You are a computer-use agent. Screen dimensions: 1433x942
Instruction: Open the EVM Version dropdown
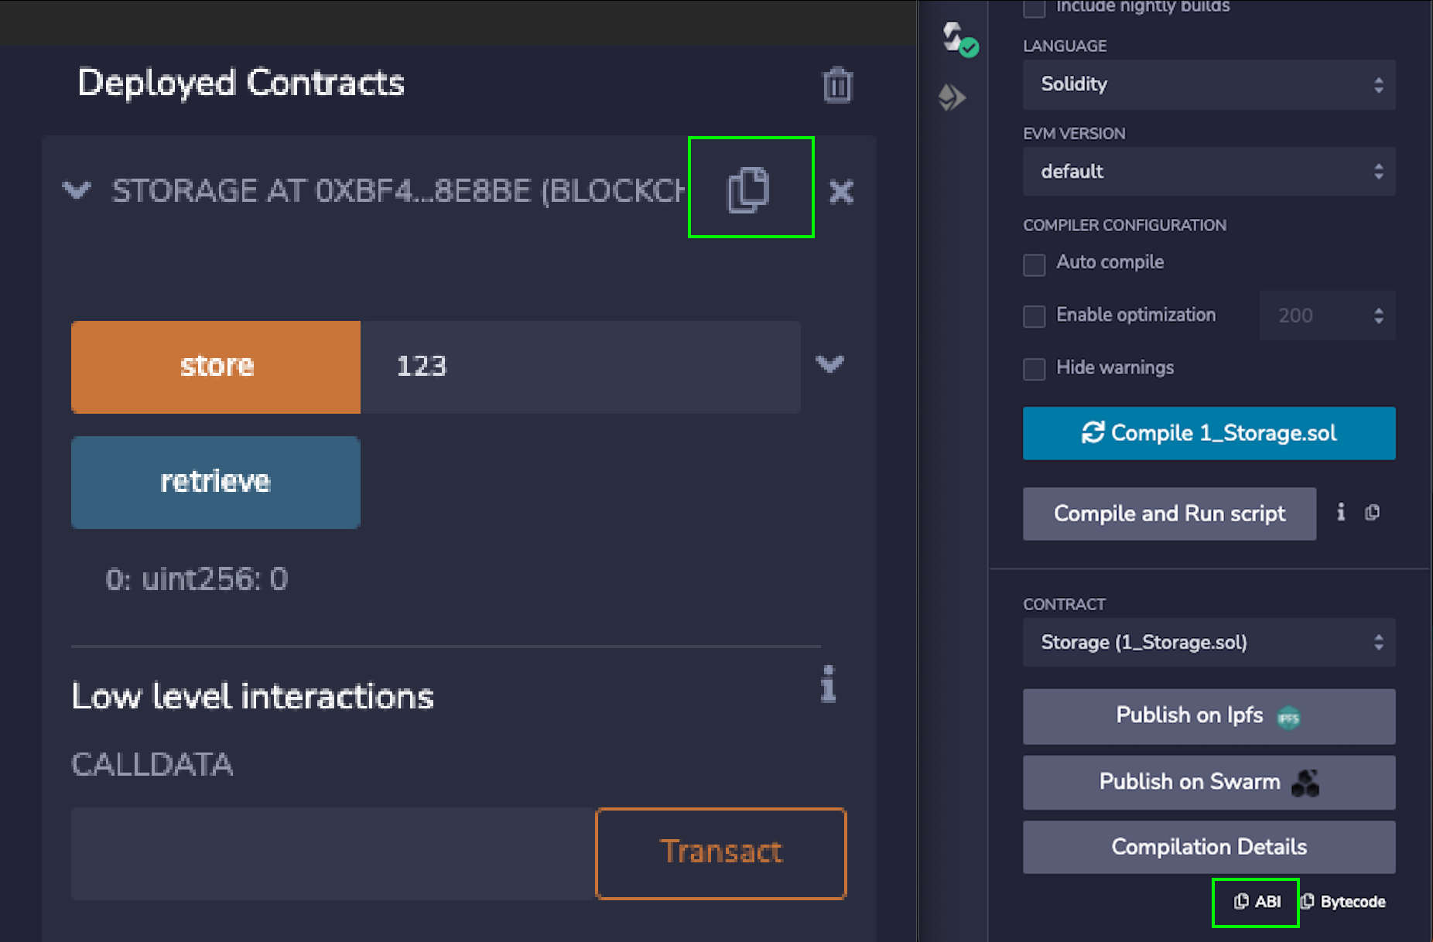point(1208,172)
